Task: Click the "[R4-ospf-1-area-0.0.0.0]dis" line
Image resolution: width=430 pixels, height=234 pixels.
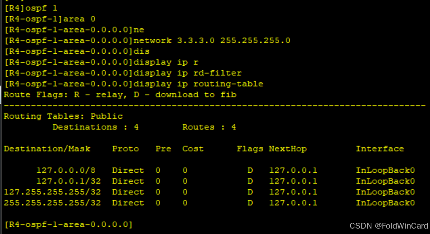Action: tap(77, 51)
